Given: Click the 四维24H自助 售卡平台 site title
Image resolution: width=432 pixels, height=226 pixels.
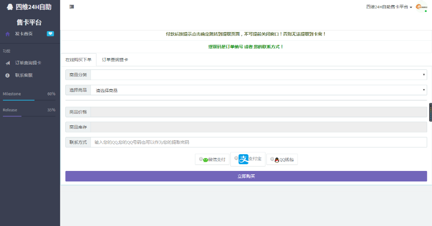Looking at the screenshot, I should coord(29,14).
